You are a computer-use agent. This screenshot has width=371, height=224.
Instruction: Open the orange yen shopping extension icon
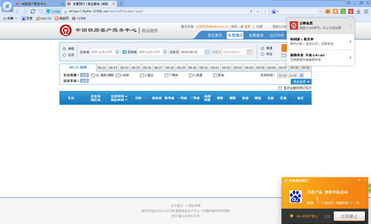tap(335, 11)
